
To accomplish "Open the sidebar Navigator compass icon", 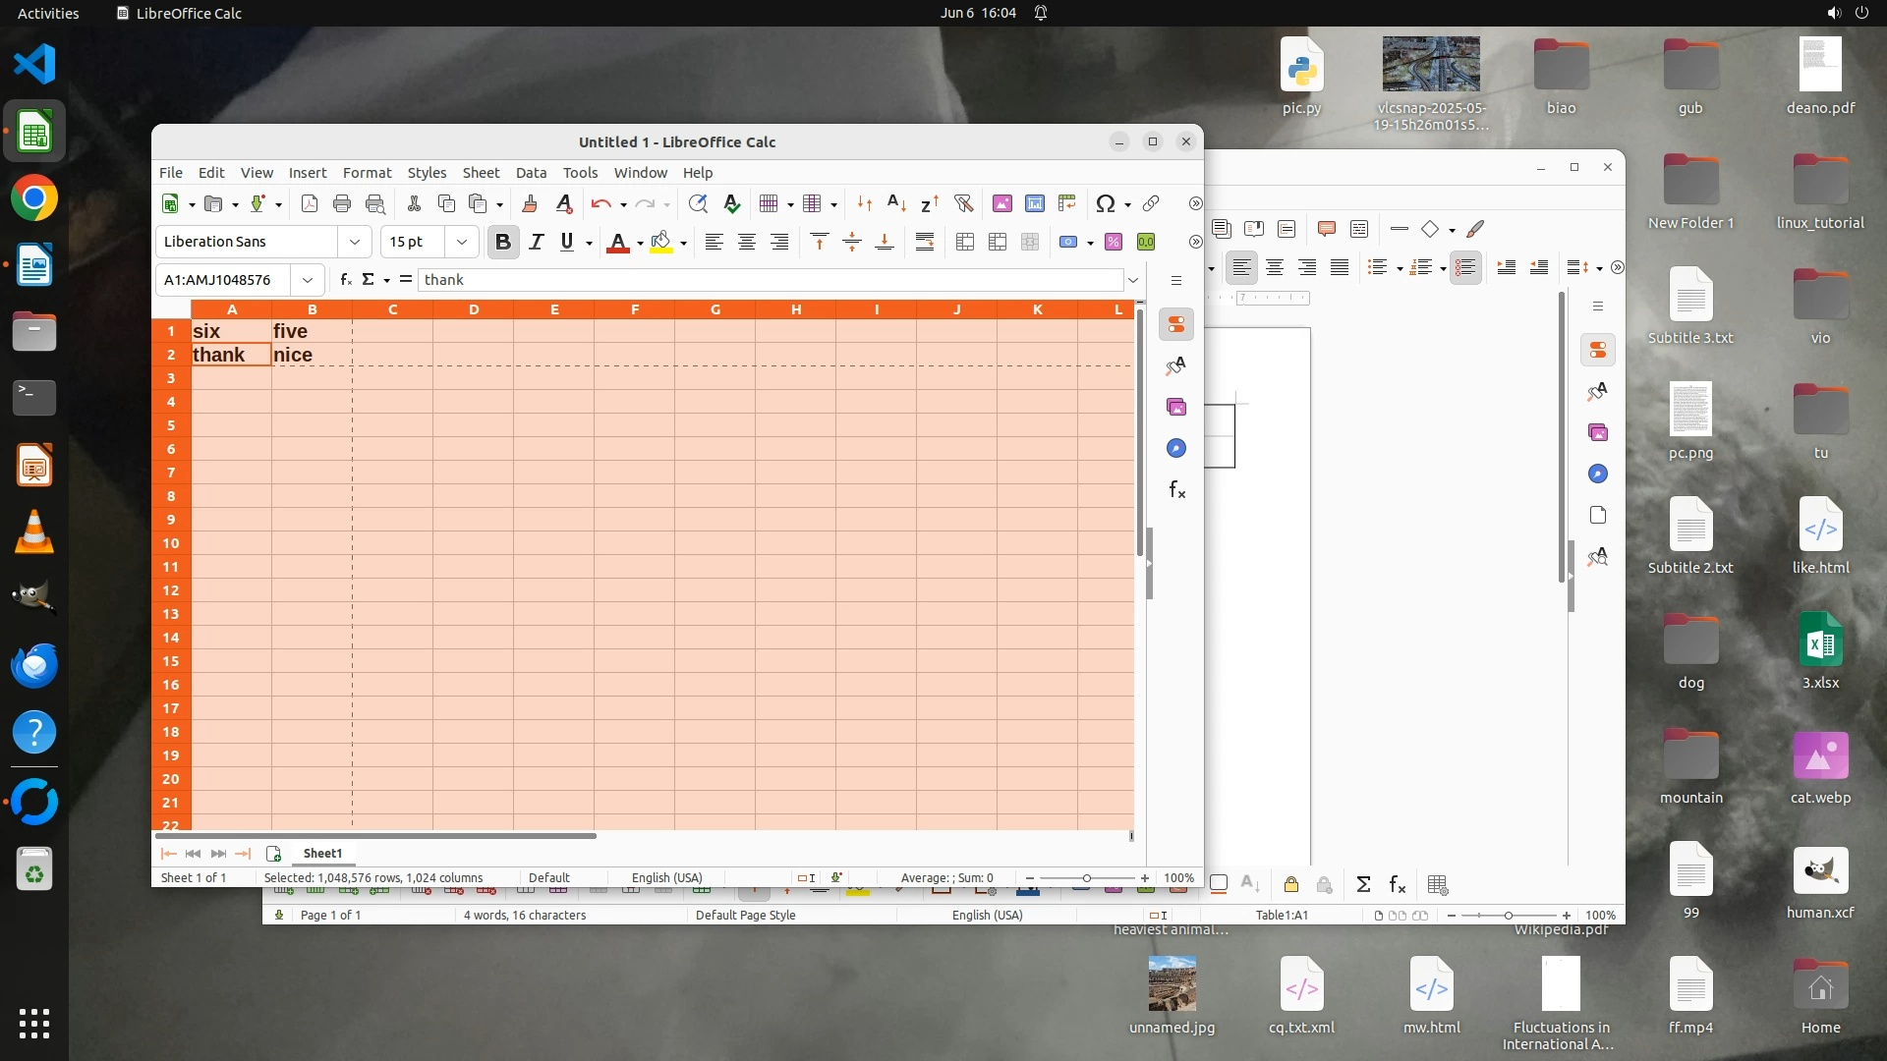I will (1176, 449).
